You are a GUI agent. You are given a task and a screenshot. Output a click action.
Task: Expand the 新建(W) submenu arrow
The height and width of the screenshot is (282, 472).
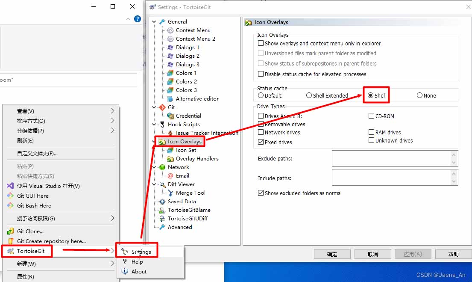[113, 264]
